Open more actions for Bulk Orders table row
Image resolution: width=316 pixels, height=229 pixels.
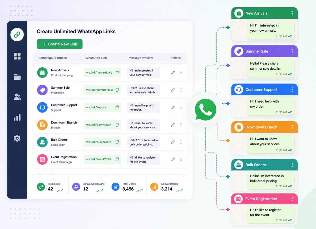coord(181,142)
